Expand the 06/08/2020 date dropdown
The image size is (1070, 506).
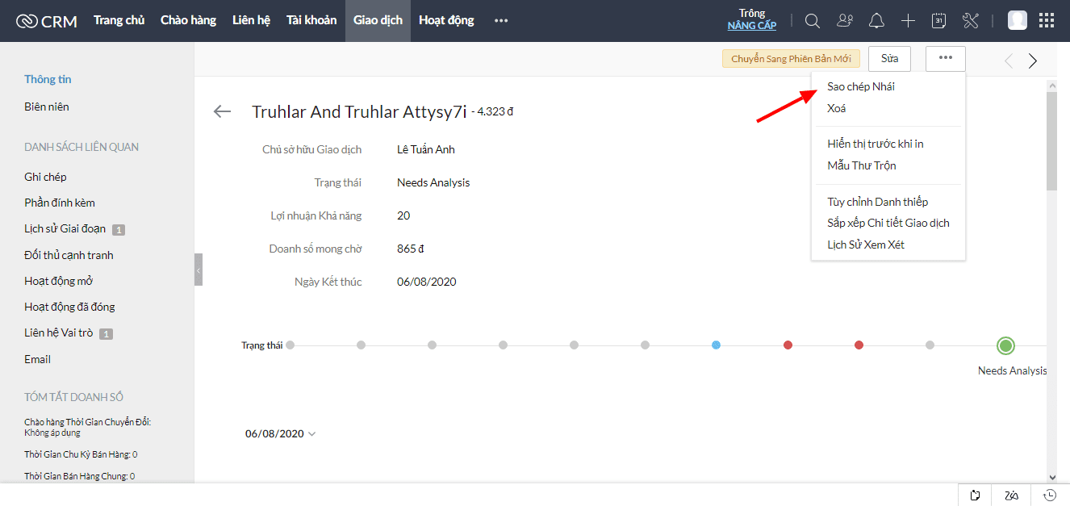[x=311, y=434]
